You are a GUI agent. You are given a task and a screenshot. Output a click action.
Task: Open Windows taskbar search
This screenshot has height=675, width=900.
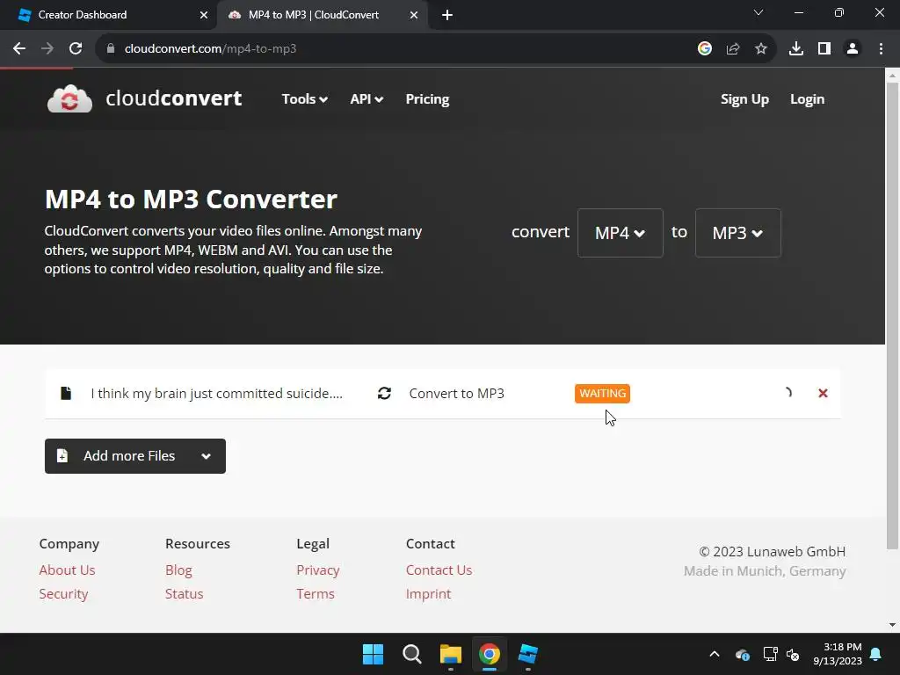tap(412, 654)
